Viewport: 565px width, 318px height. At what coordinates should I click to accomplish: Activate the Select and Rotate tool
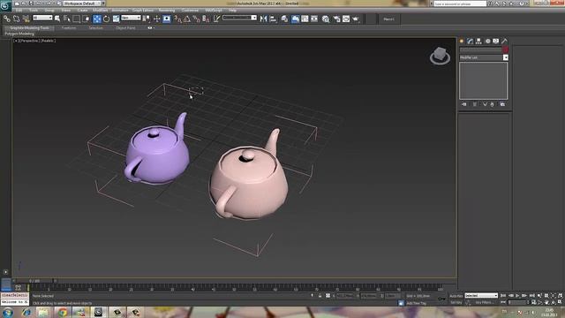[106, 19]
